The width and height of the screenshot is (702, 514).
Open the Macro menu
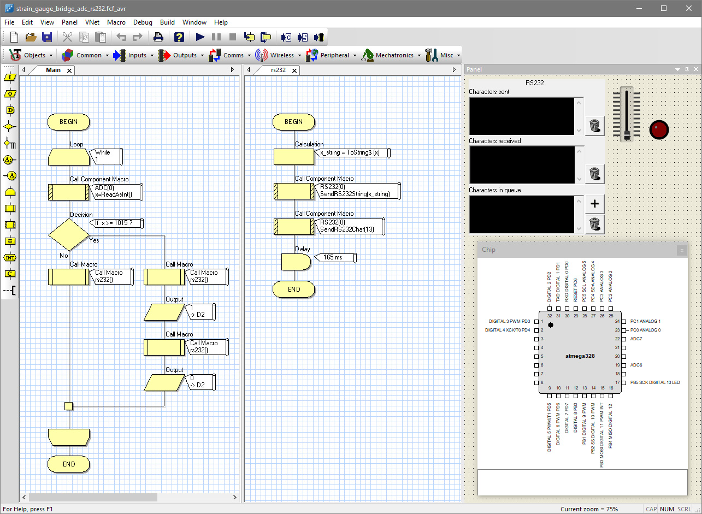click(116, 22)
